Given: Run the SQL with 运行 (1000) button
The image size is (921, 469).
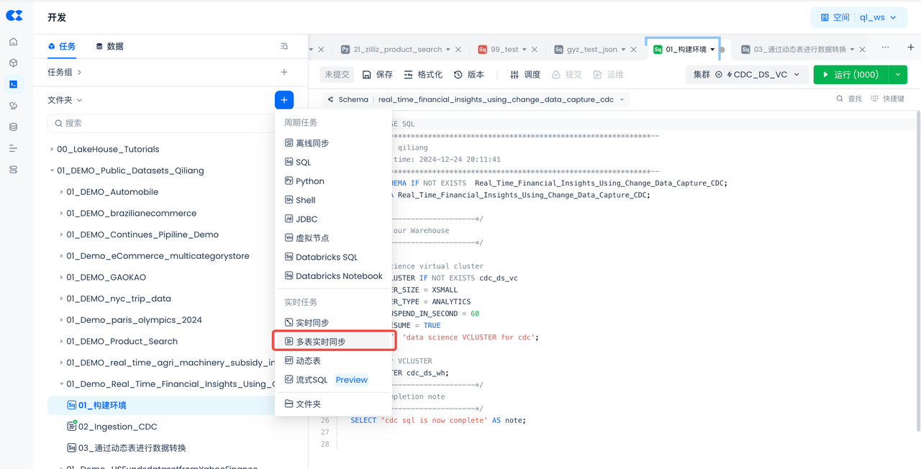Looking at the screenshot, I should pos(850,75).
